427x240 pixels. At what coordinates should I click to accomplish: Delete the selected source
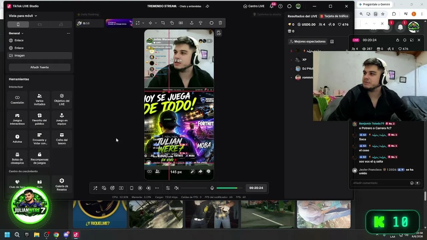[220, 23]
